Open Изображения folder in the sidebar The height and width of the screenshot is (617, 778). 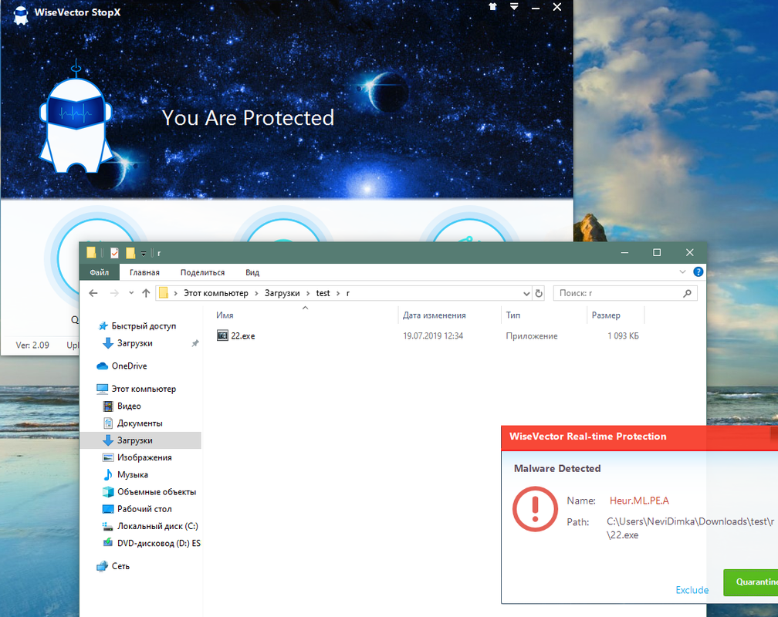coord(144,458)
